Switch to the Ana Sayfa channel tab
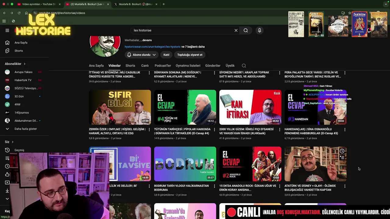The width and height of the screenshot is (390, 219). click(x=96, y=66)
